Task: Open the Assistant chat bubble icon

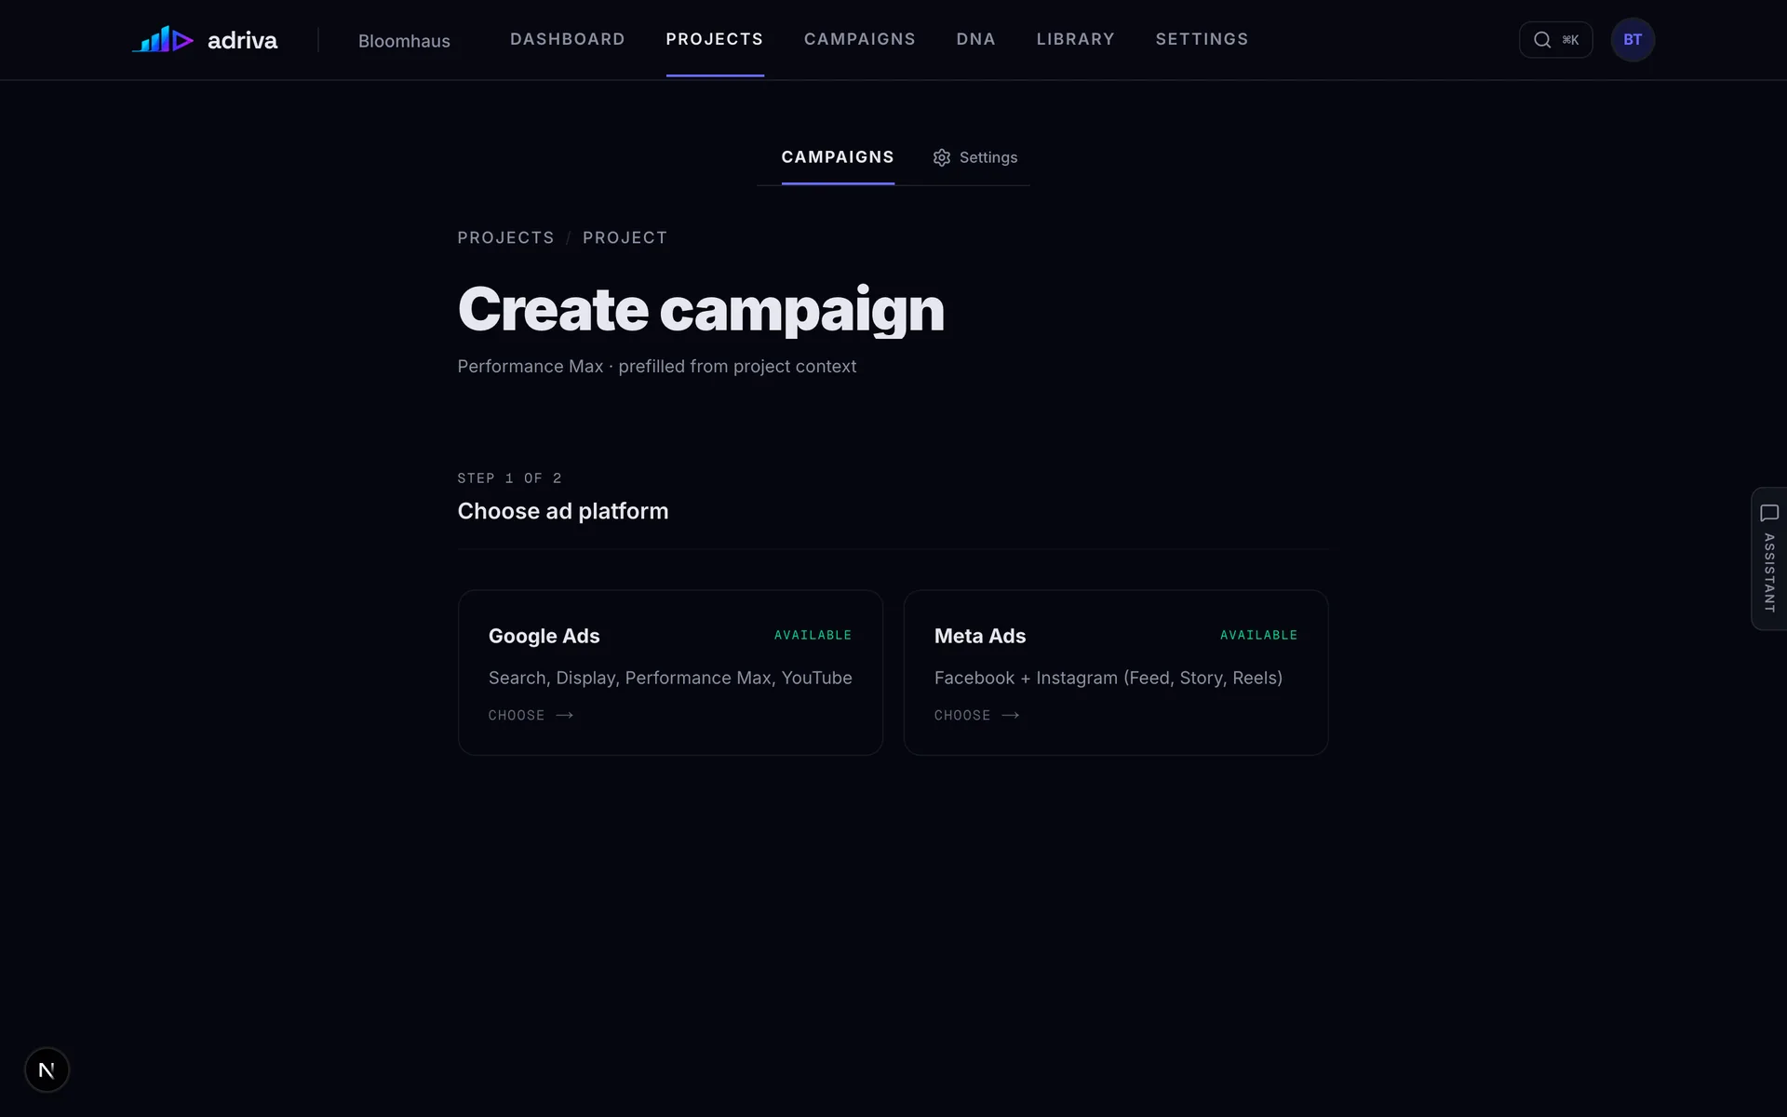Action: click(x=1769, y=514)
